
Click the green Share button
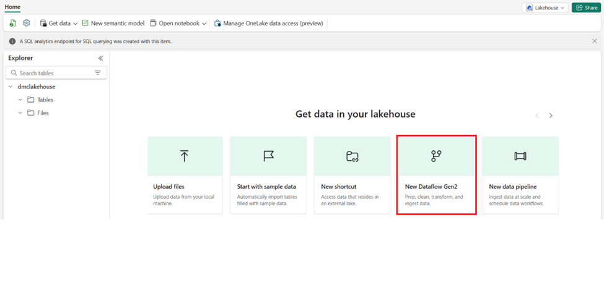coord(586,7)
